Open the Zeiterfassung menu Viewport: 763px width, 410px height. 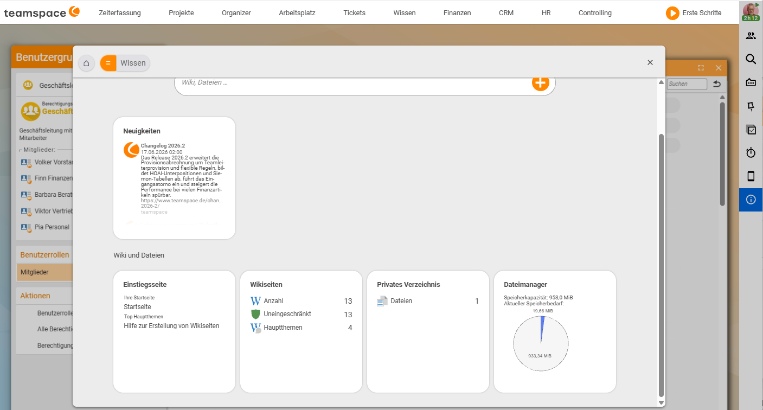pyautogui.click(x=120, y=13)
